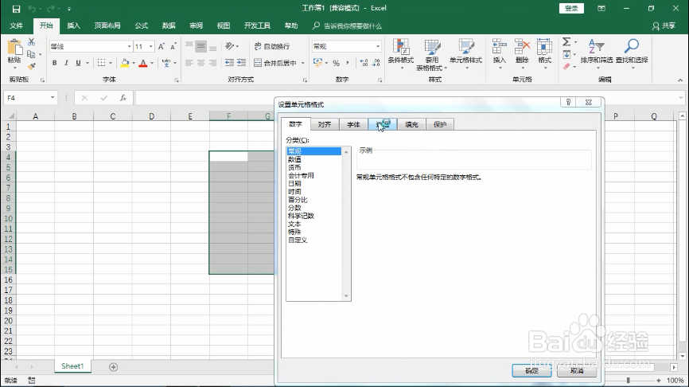Click the red Font Color icon
Screen dimensions: 689x387
tap(142, 63)
